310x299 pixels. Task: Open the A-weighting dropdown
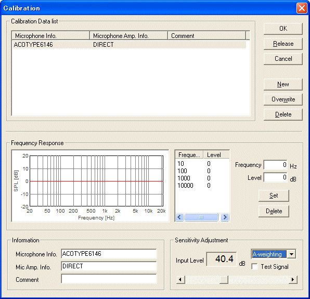tap(292, 254)
